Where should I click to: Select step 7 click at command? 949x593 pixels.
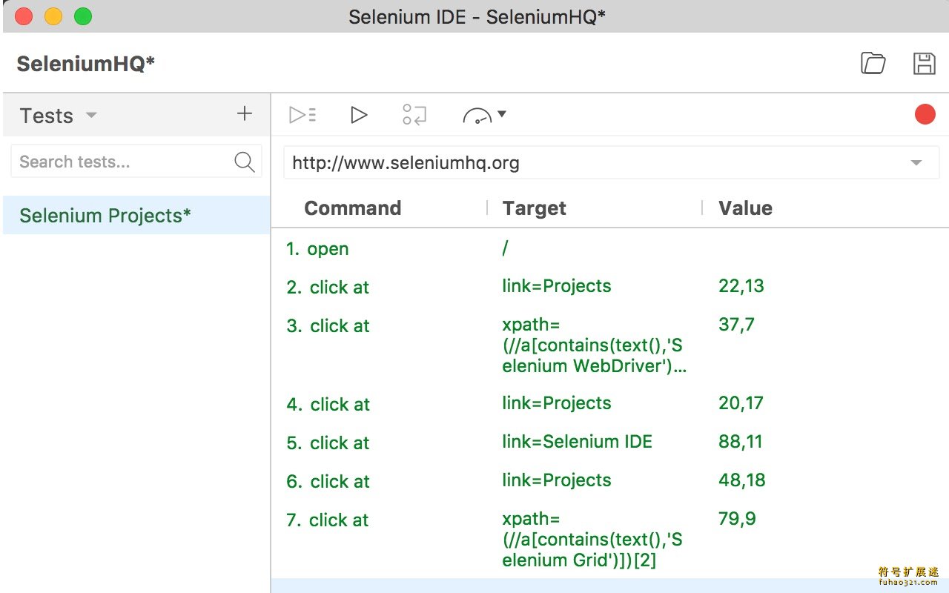[328, 520]
